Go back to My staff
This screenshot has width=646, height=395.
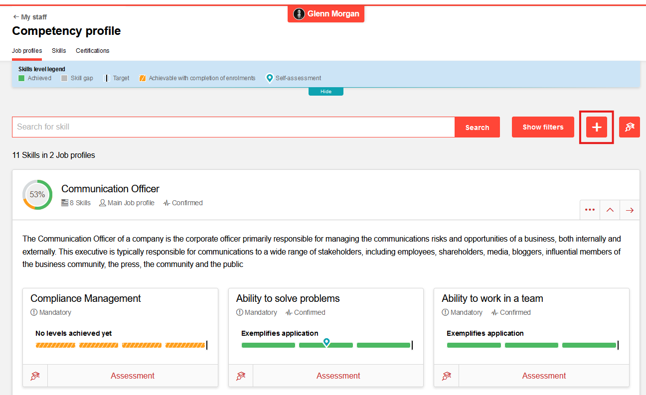point(30,17)
